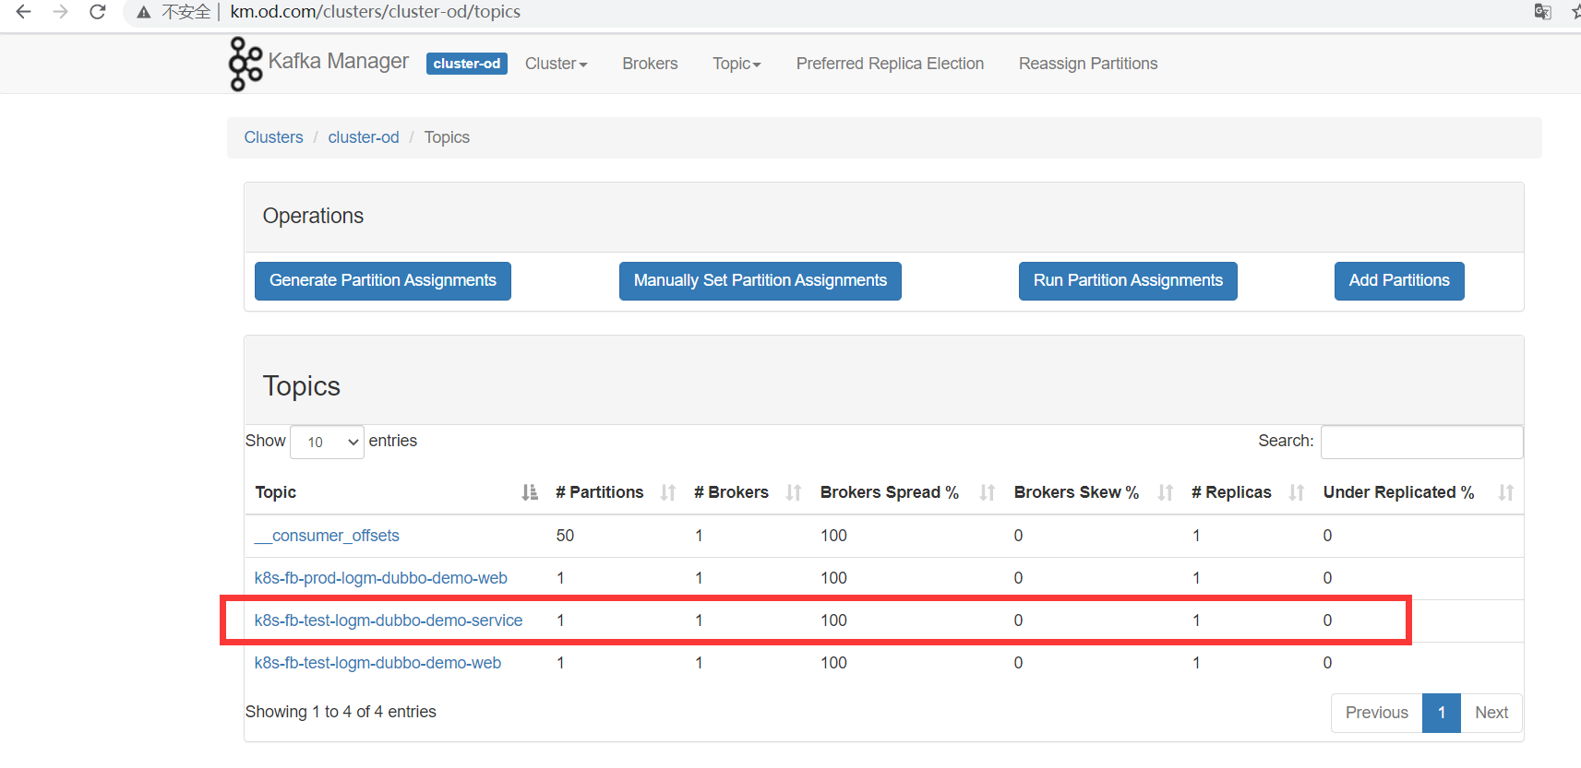Image resolution: width=1581 pixels, height=768 pixels.
Task: Click Run Partition Assignments button
Action: 1128,281
